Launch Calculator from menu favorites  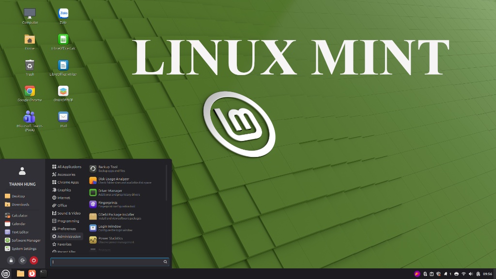(x=22, y=216)
